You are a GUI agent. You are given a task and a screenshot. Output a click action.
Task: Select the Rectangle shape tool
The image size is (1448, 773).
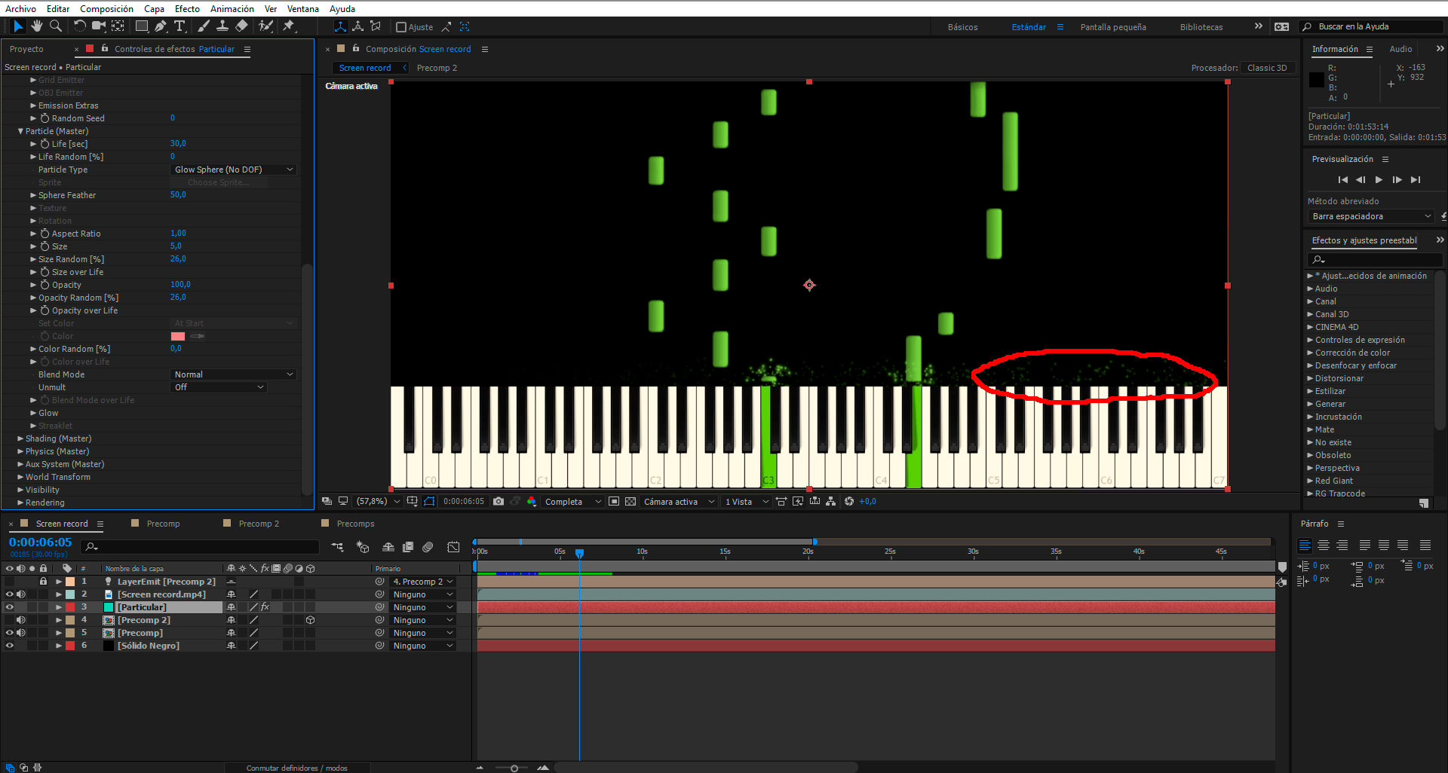[141, 26]
